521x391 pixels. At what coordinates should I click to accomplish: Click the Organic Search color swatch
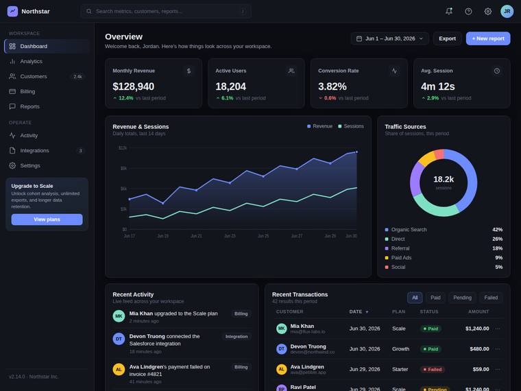coord(387,230)
